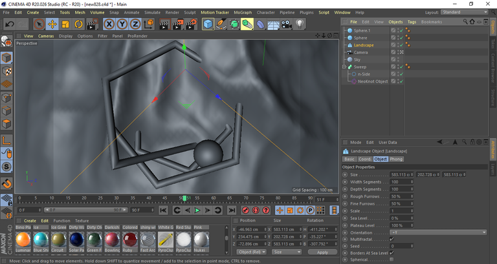This screenshot has width=497, height=264.
Task: Open the Simulate menu
Action: (x=153, y=12)
